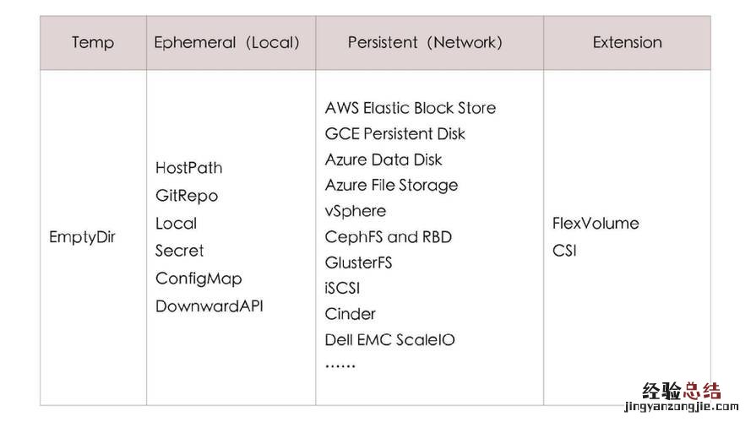Click the Azure Data Disk line

(x=384, y=160)
